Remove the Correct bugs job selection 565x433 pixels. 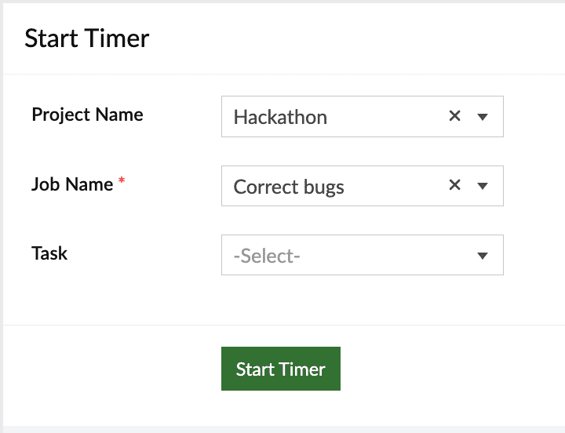click(x=454, y=186)
